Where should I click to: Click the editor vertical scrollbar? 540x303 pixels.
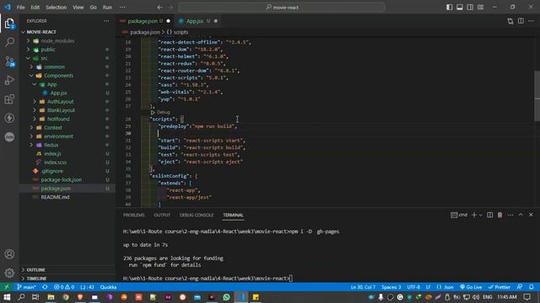tap(537, 95)
